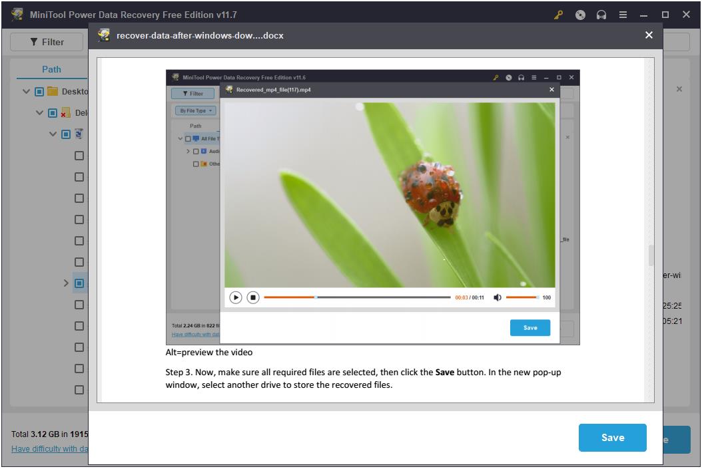Close the docx preview dialog
Viewport: 702px width, 469px height.
pos(649,35)
